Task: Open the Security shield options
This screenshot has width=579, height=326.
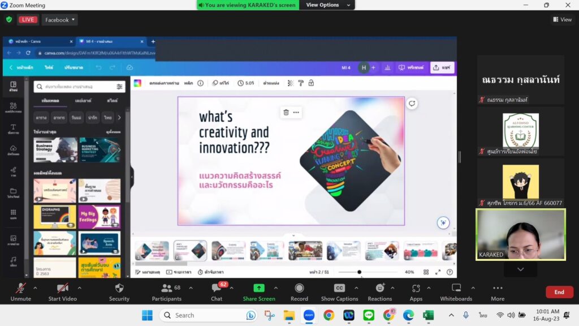Action: [x=119, y=291]
